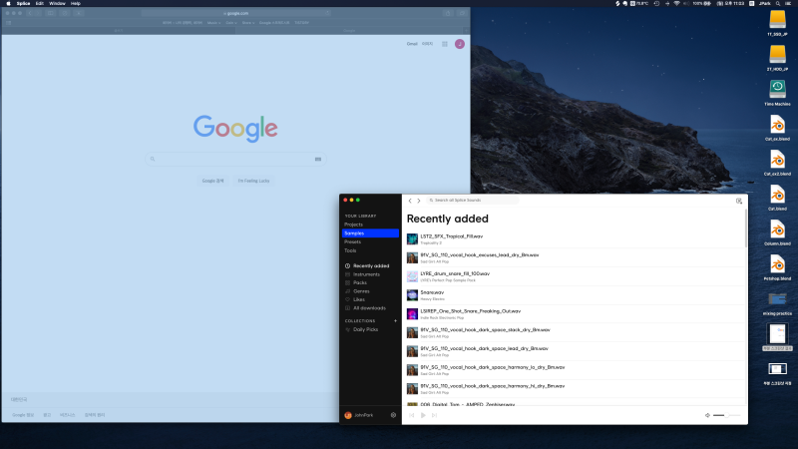Image resolution: width=798 pixels, height=449 pixels.
Task: Click the JohnPark user avatar in Splice
Action: (x=348, y=415)
